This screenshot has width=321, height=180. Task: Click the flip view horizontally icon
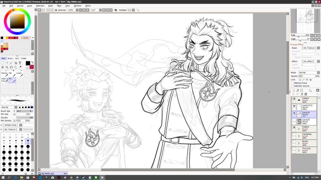116,10
